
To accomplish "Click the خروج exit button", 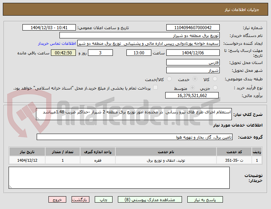I will 57,199.
